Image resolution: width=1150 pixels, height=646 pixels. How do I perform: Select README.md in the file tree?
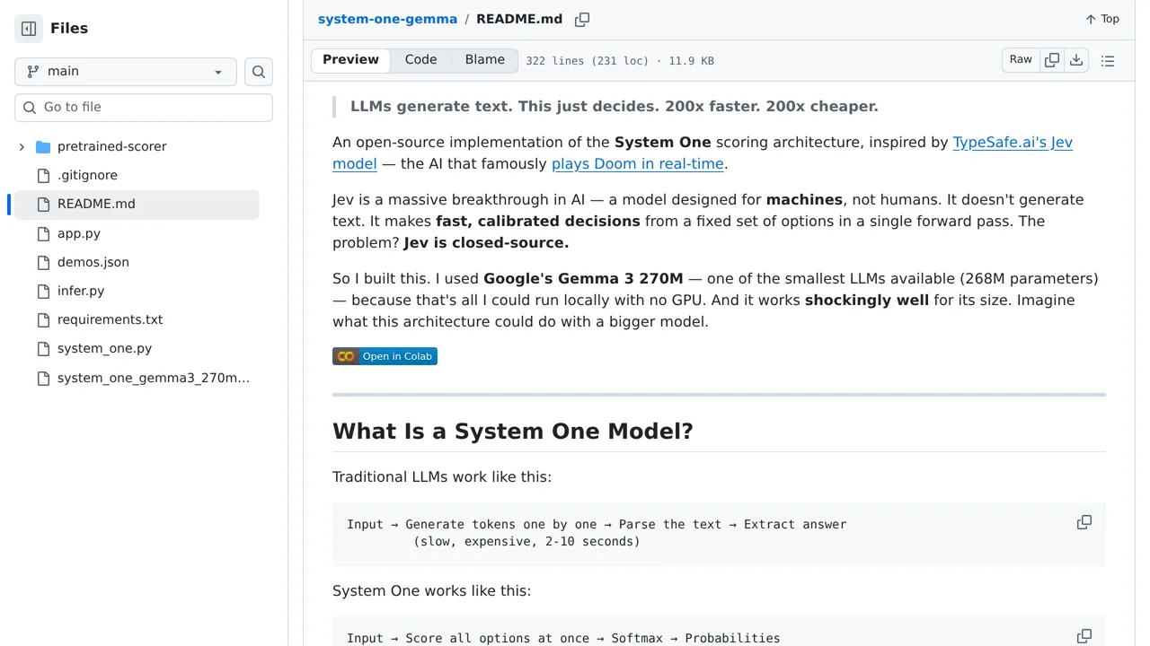96,204
